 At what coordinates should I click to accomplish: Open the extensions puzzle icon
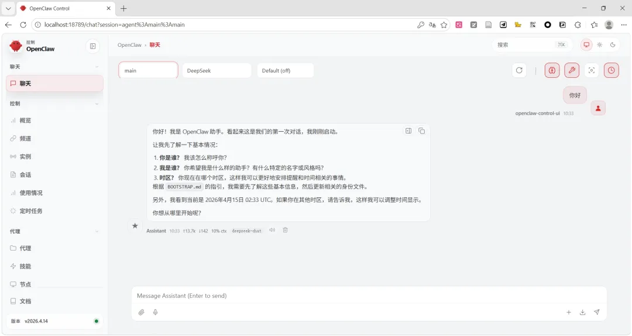point(578,25)
